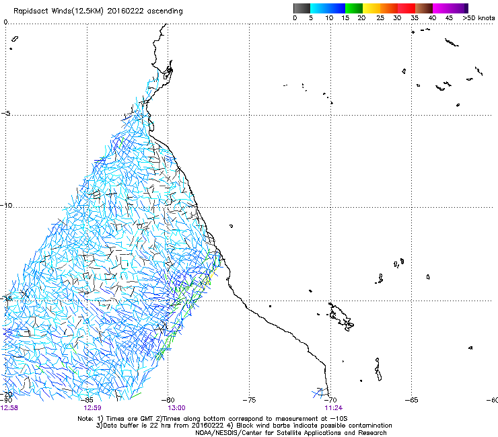Image resolution: width=498 pixels, height=437 pixels.
Task: Click the green 15-20 knots legend swatch
Action: click(354, 8)
